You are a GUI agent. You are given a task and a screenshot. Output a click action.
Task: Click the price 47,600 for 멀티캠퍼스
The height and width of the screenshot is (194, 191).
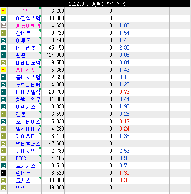[56, 144]
